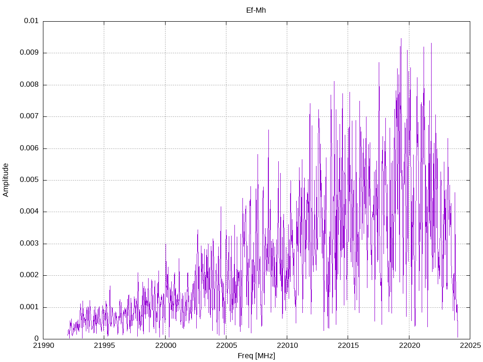
Task: Click the x-axis value 22015
Action: point(348,346)
